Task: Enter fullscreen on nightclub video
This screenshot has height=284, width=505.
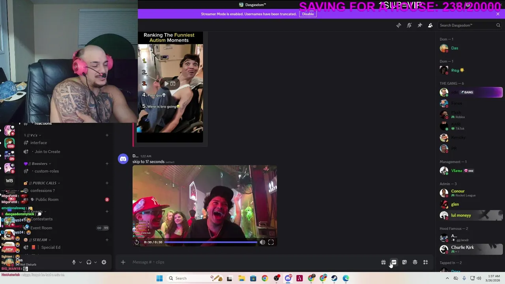Action: pyautogui.click(x=271, y=242)
